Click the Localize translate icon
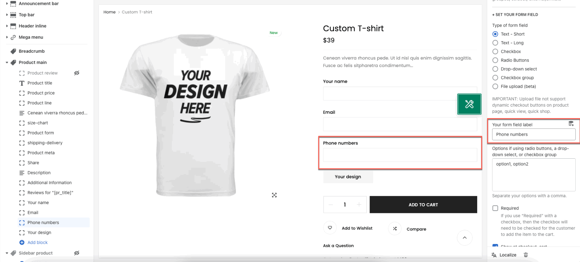This screenshot has width=580, height=262. point(494,255)
